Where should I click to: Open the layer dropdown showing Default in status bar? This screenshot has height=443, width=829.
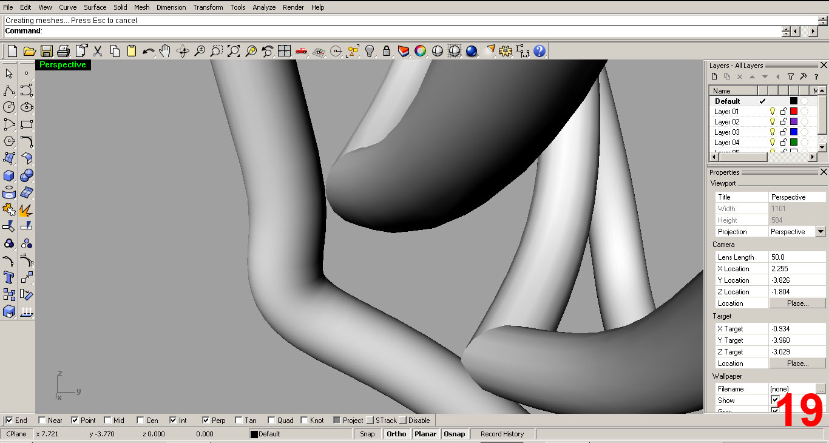[x=301, y=434]
